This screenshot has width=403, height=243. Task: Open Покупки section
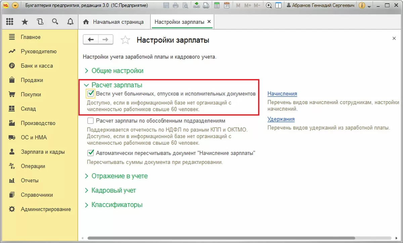coord(31,95)
